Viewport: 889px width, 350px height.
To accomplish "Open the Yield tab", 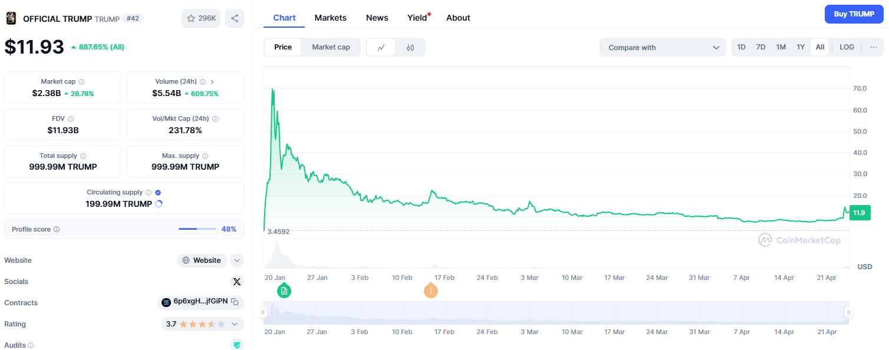I will (x=417, y=18).
